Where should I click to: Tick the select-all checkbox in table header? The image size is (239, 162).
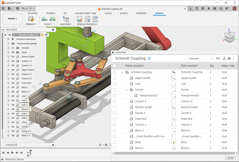(115, 66)
